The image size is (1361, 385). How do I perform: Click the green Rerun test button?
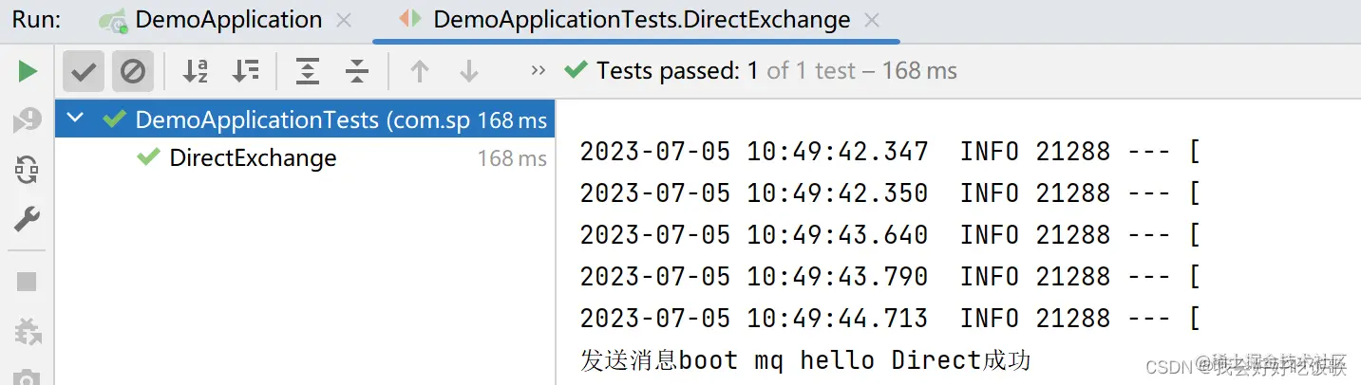28,71
